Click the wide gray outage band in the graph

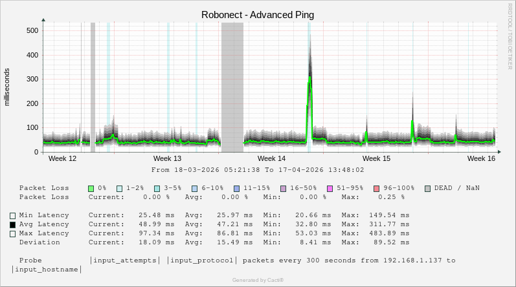[232, 87]
